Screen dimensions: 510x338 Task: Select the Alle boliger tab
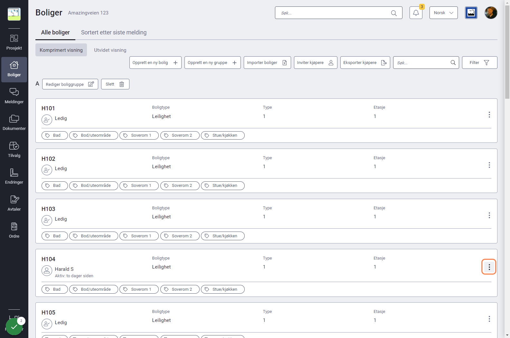[x=55, y=32]
